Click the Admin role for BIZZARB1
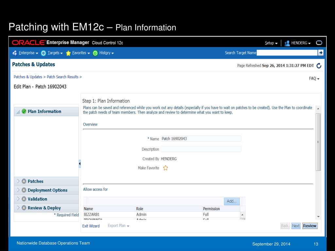 pos(141,214)
